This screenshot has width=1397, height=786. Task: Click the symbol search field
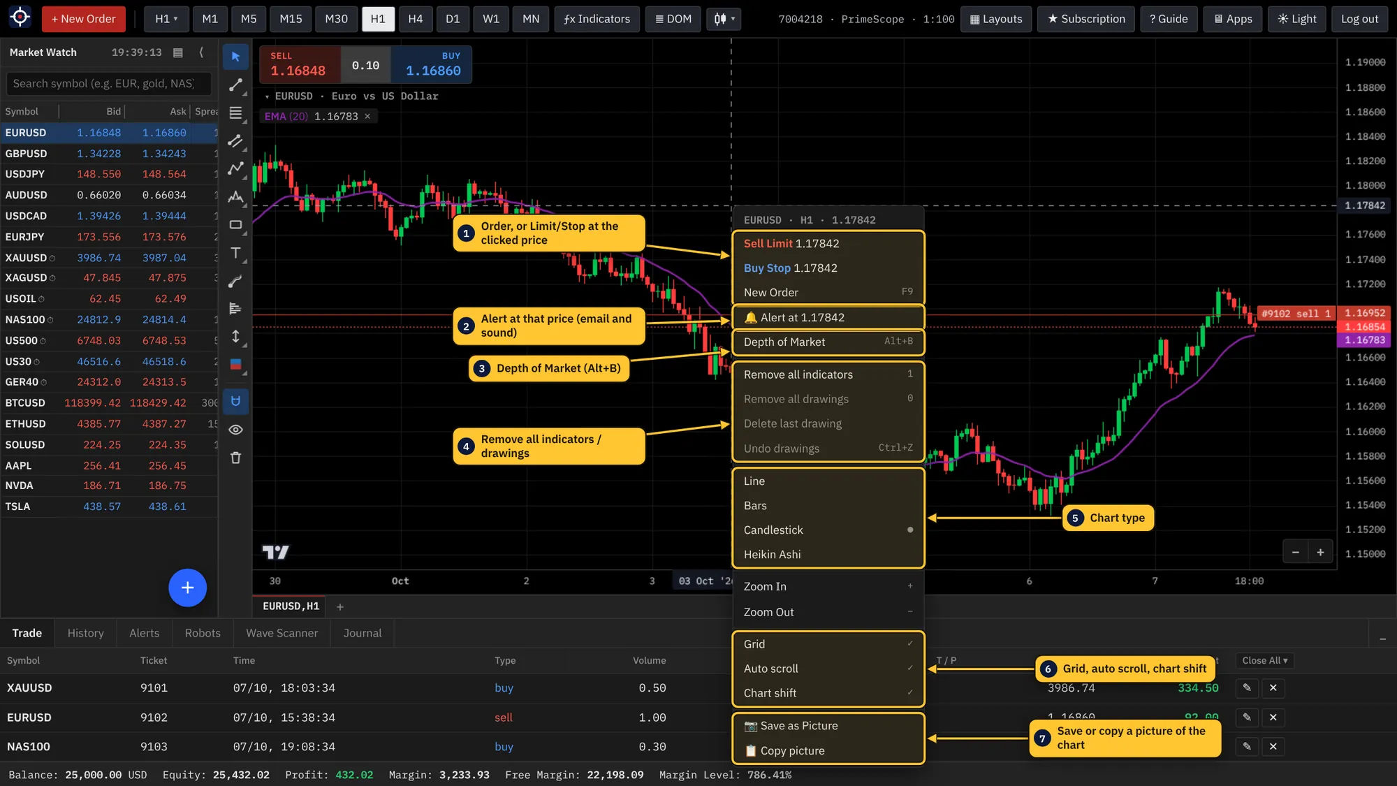[109, 84]
